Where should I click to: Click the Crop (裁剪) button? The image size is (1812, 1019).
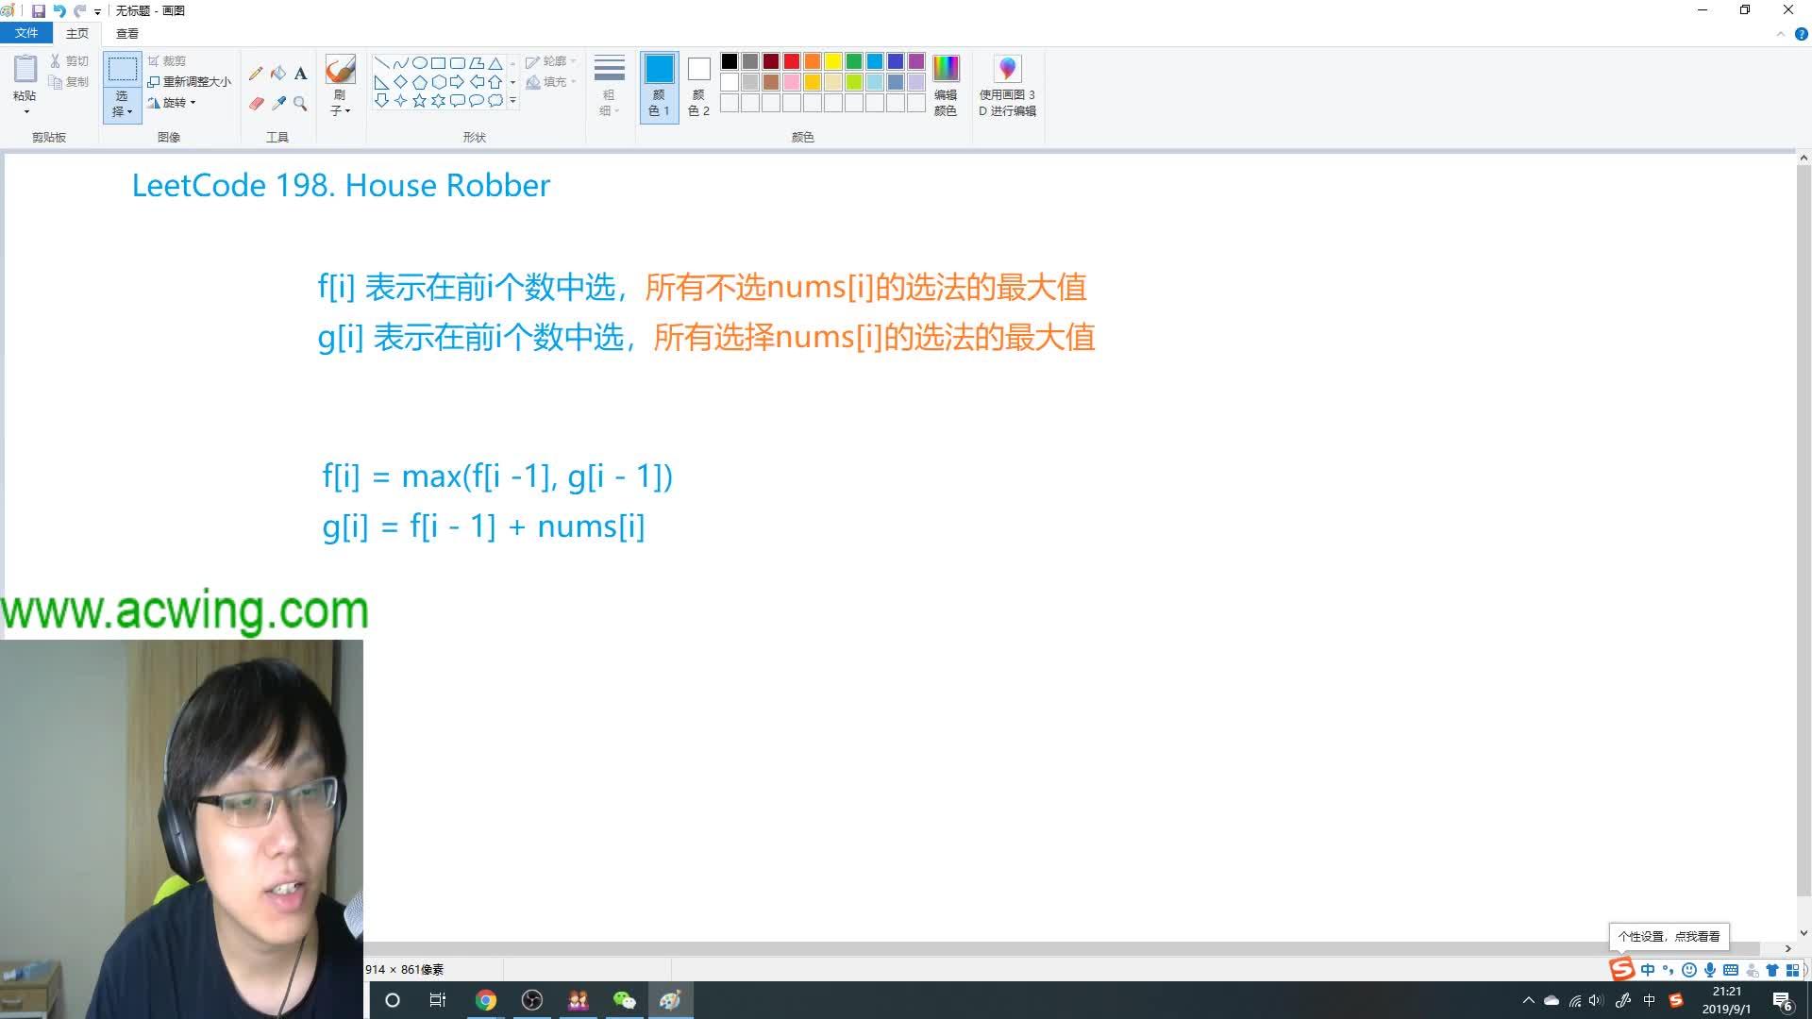(167, 61)
